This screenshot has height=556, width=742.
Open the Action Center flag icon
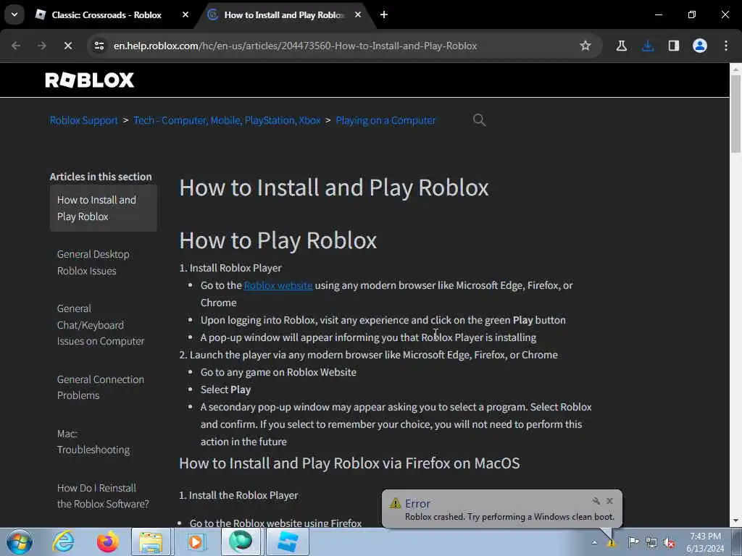click(633, 542)
